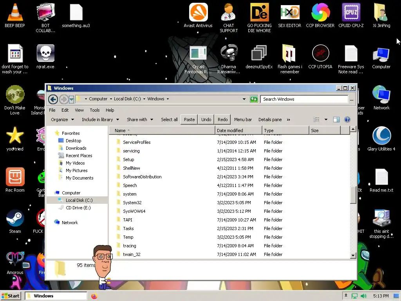Click the Paste toolbar button
The image size is (401, 301).
[x=189, y=120]
